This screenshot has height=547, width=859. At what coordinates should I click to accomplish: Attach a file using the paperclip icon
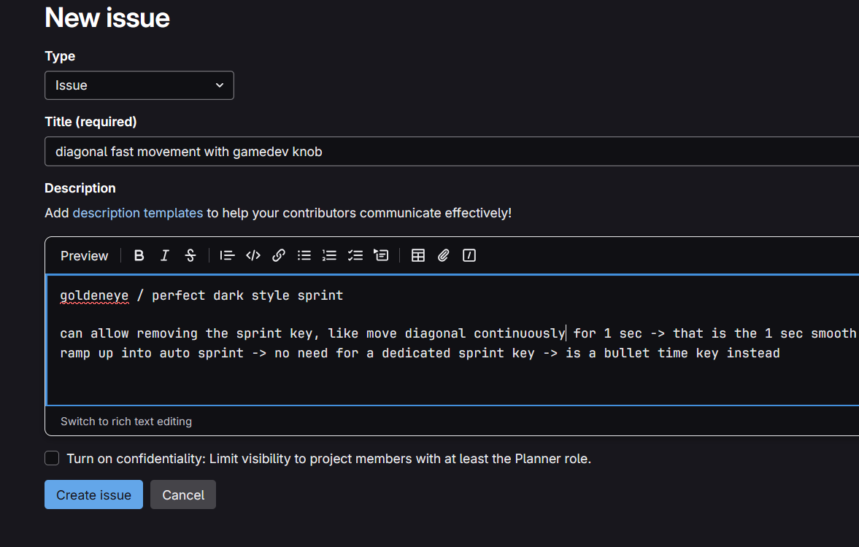tap(444, 255)
